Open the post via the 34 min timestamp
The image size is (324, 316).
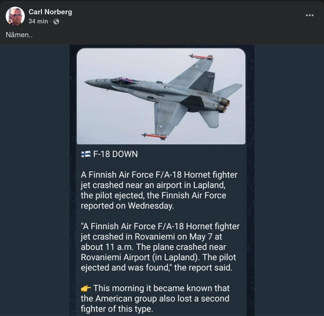pyautogui.click(x=38, y=21)
